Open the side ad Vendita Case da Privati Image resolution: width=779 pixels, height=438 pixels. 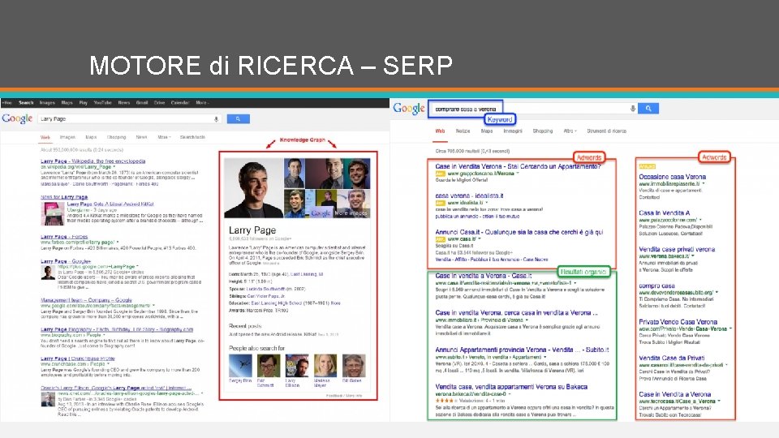pos(672,358)
